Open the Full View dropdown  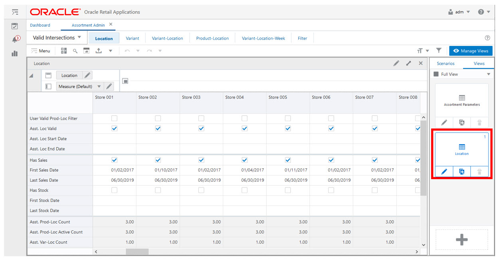489,74
